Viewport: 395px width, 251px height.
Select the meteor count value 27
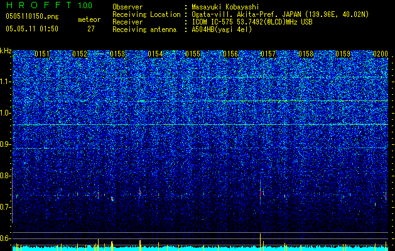[x=91, y=29]
